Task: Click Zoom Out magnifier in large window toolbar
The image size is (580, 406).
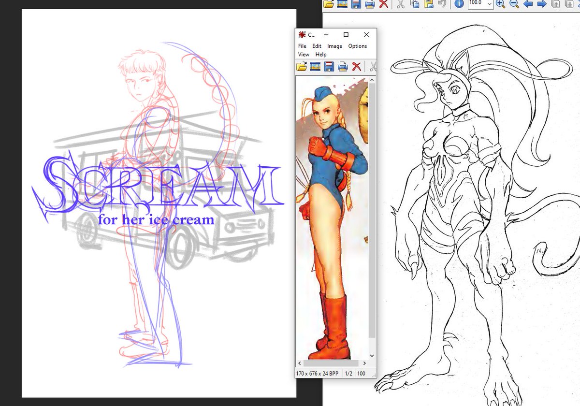Action: 514,3
